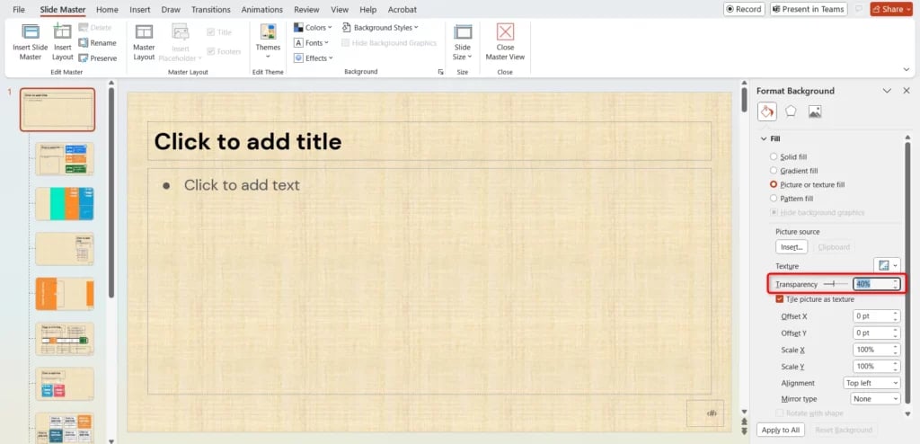
Task: Open the Mirror type dropdown
Action: (875, 398)
